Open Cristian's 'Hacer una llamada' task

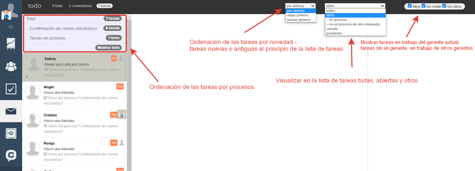pyautogui.click(x=59, y=120)
